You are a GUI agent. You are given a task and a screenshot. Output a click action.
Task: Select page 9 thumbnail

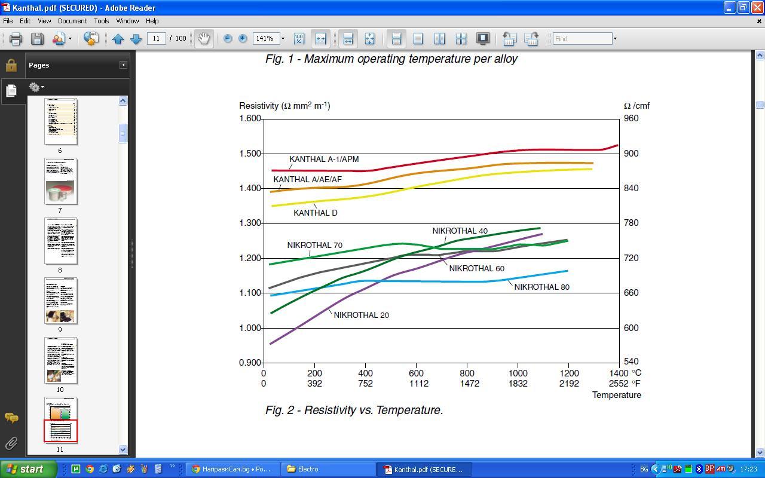60,301
